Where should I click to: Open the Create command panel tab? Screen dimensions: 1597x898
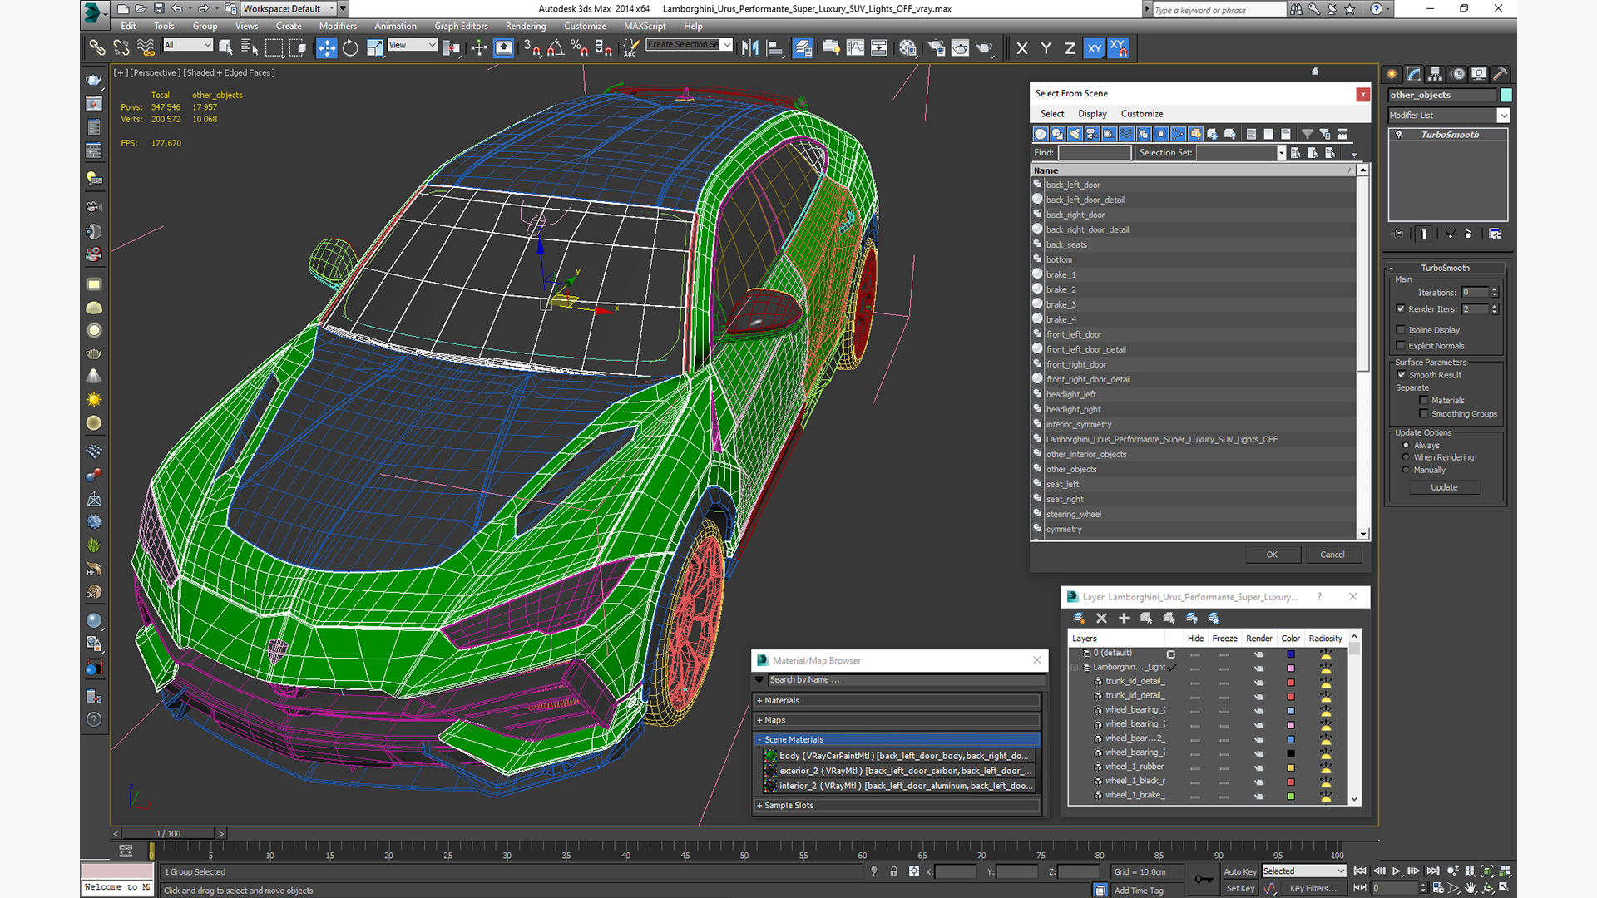tap(1392, 74)
